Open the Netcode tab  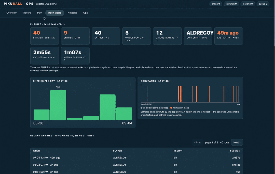tap(72, 13)
